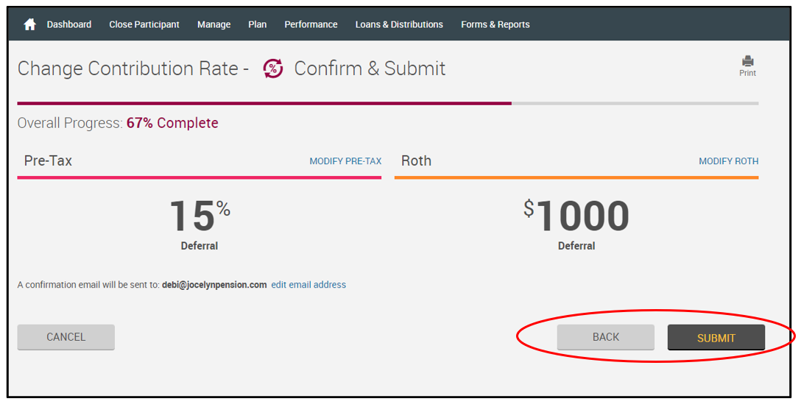This screenshot has width=801, height=407.
Task: Click the $1000 Roth deferral value
Action: 576,216
